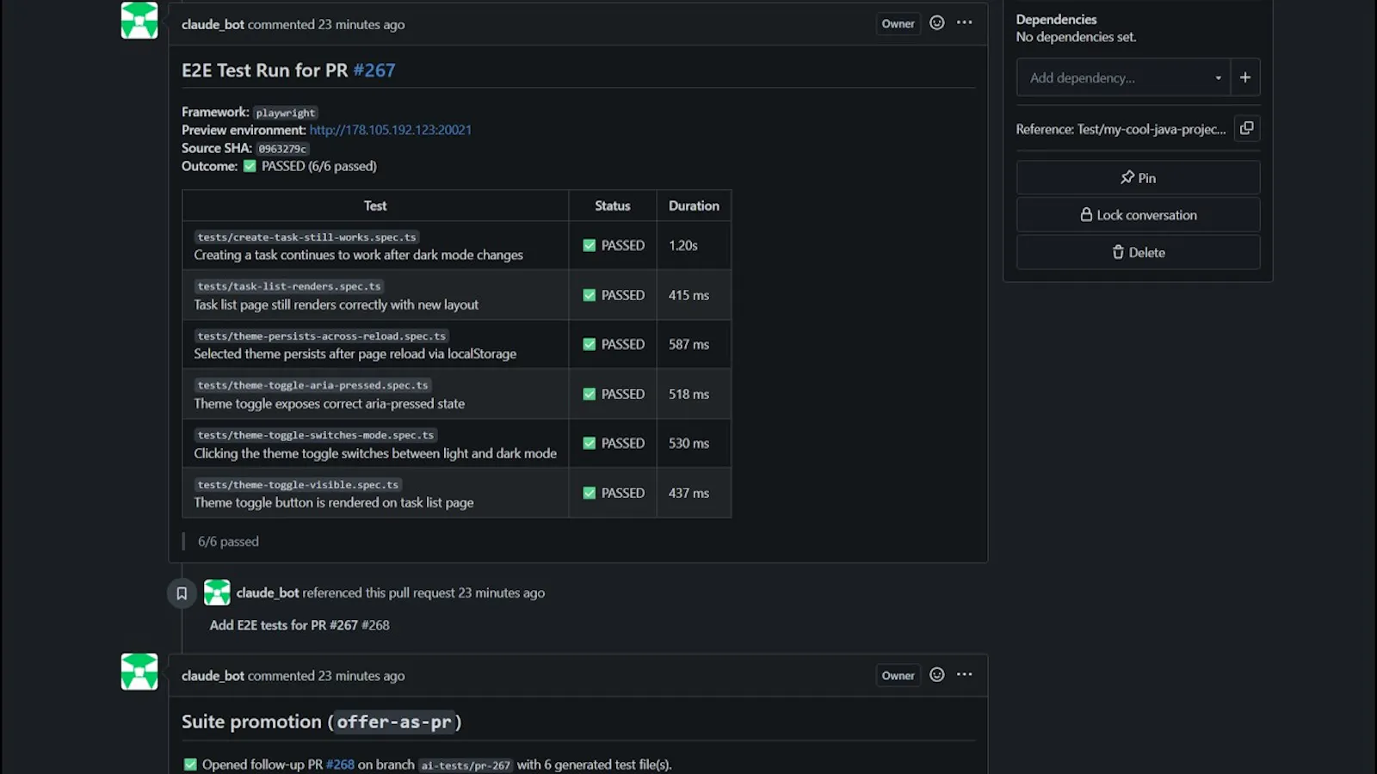Click the Test column header
This screenshot has width=1377, height=774.
click(375, 206)
